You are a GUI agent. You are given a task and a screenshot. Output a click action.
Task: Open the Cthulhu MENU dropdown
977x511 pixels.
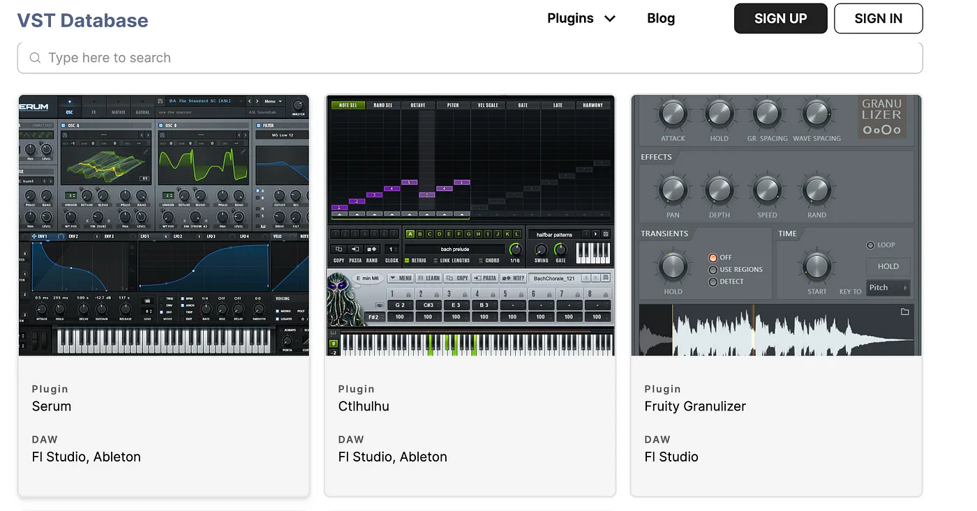coord(400,278)
